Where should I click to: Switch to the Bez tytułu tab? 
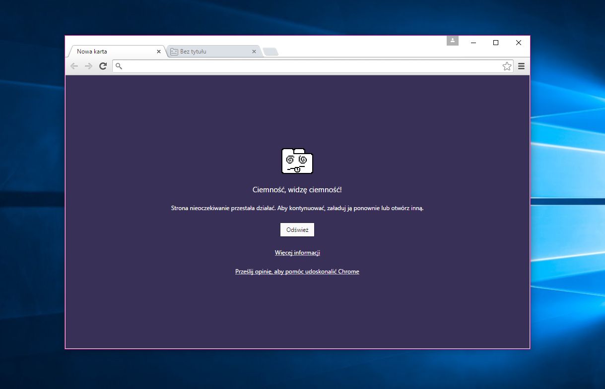[x=213, y=51]
